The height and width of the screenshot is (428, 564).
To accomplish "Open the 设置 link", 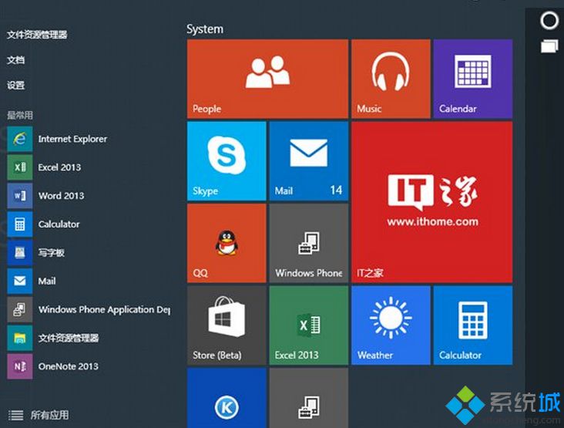I will pyautogui.click(x=16, y=86).
